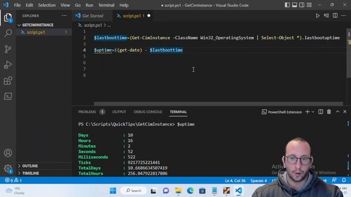Open the Accounts menu icon

point(8,153)
